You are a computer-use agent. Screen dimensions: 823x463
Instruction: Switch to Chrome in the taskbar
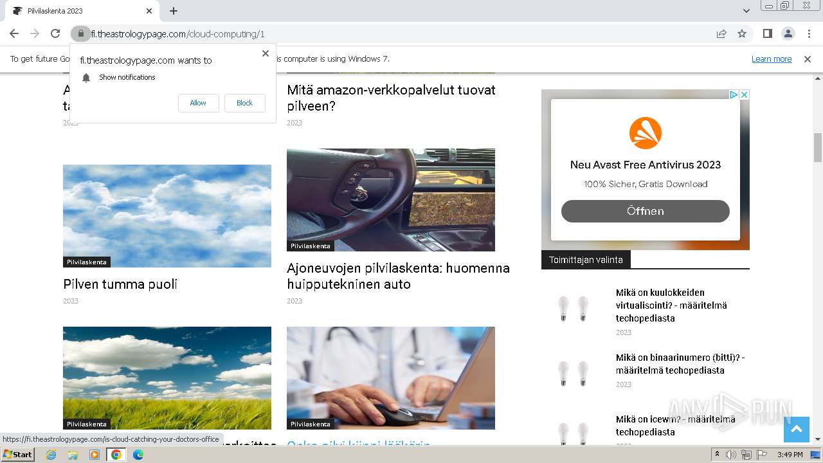[x=116, y=455]
